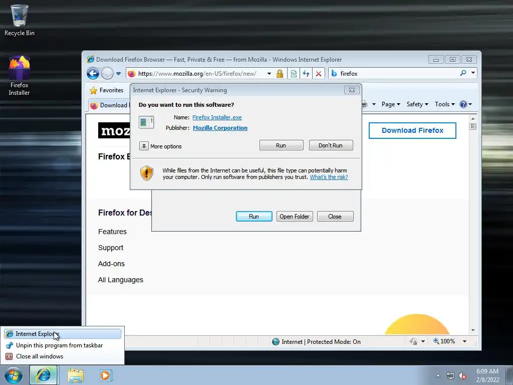Click the Internet Explorer taskbar icon
513x385 pixels.
[44, 375]
